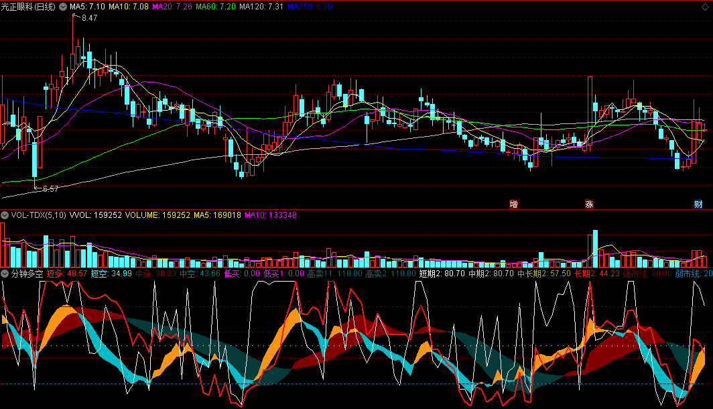Screen dimensions: 713x409
Task: Click the MA5: 7.10 label
Action: click(87, 7)
